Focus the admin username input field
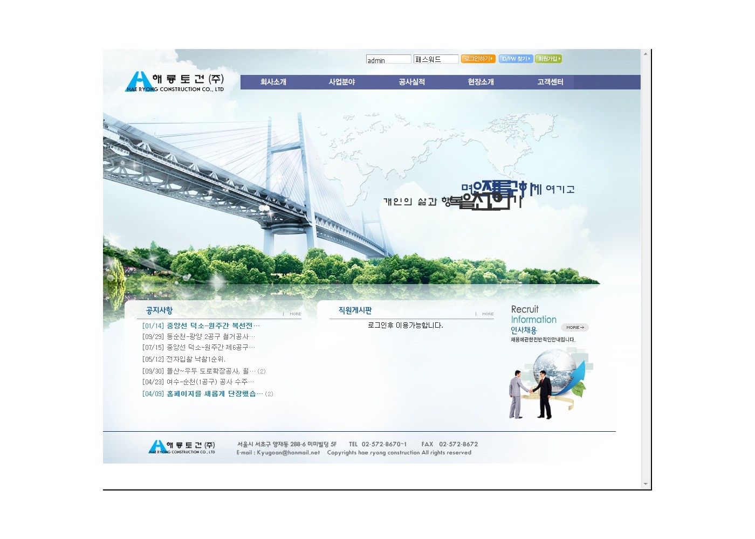Viewport: 755px width, 539px height. tap(388, 60)
